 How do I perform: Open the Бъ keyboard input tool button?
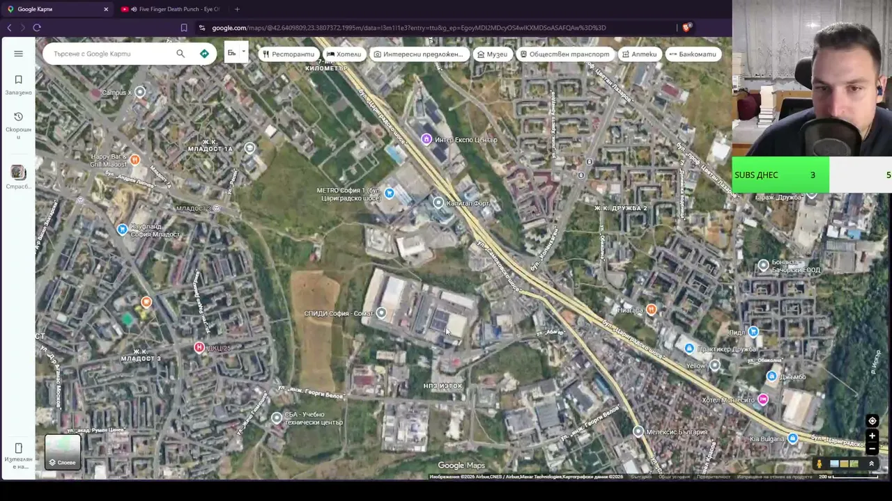(231, 53)
